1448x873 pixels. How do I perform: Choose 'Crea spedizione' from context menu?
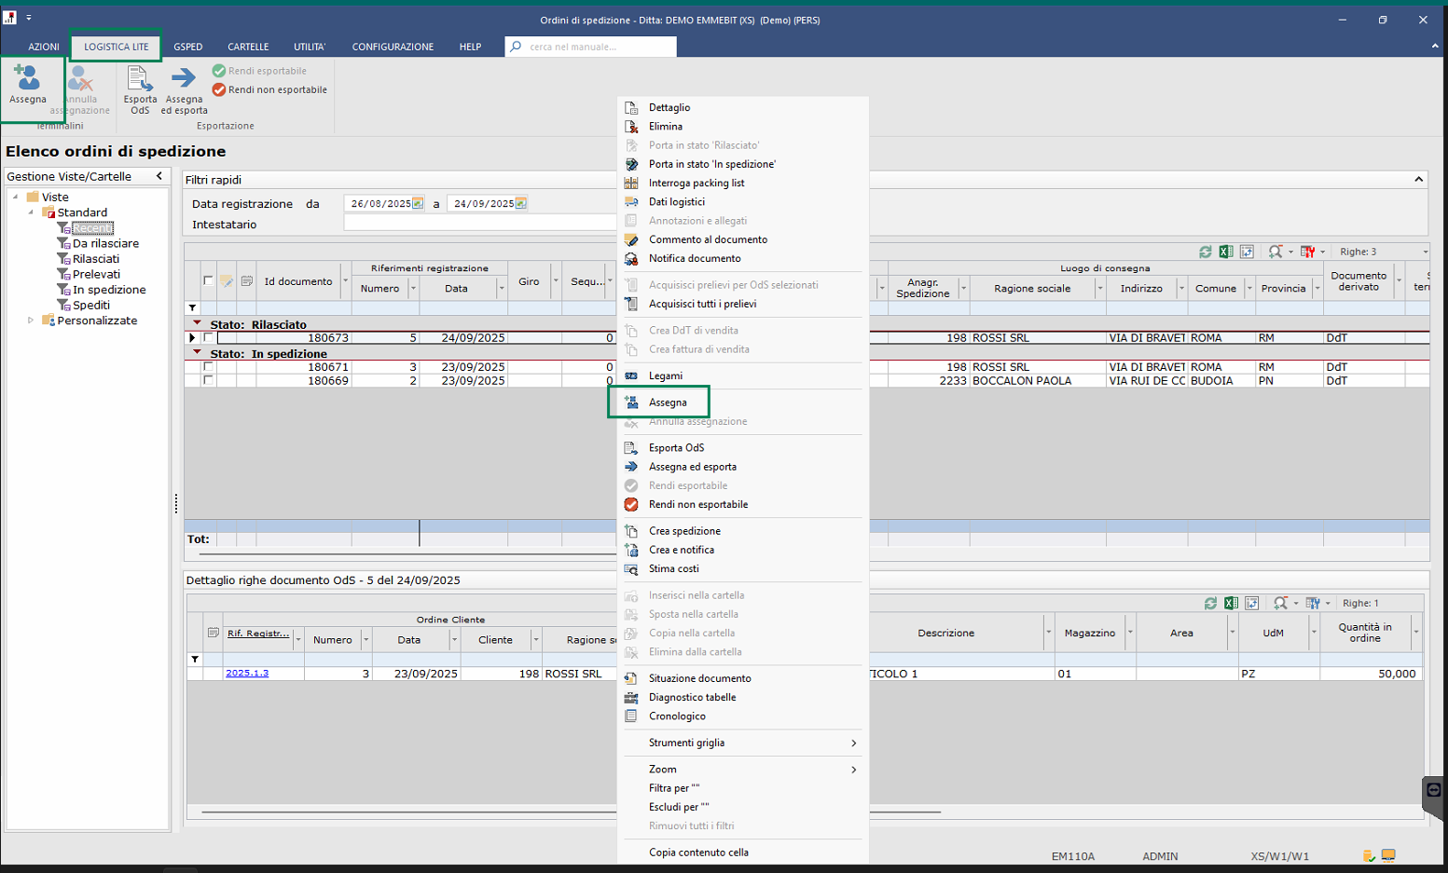pyautogui.click(x=684, y=531)
